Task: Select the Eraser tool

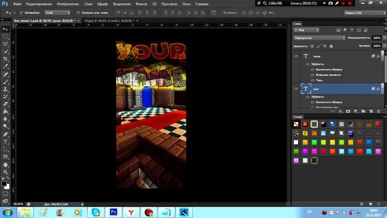Action: click(x=5, y=104)
